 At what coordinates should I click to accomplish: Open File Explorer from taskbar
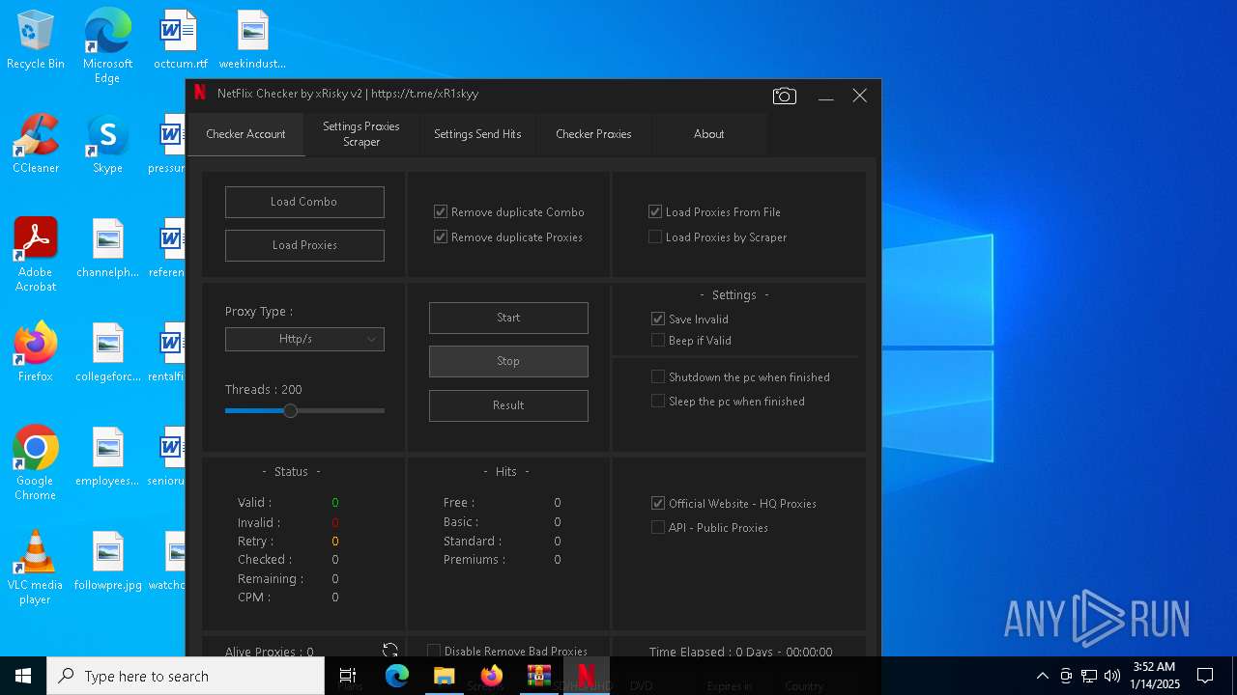coord(444,676)
